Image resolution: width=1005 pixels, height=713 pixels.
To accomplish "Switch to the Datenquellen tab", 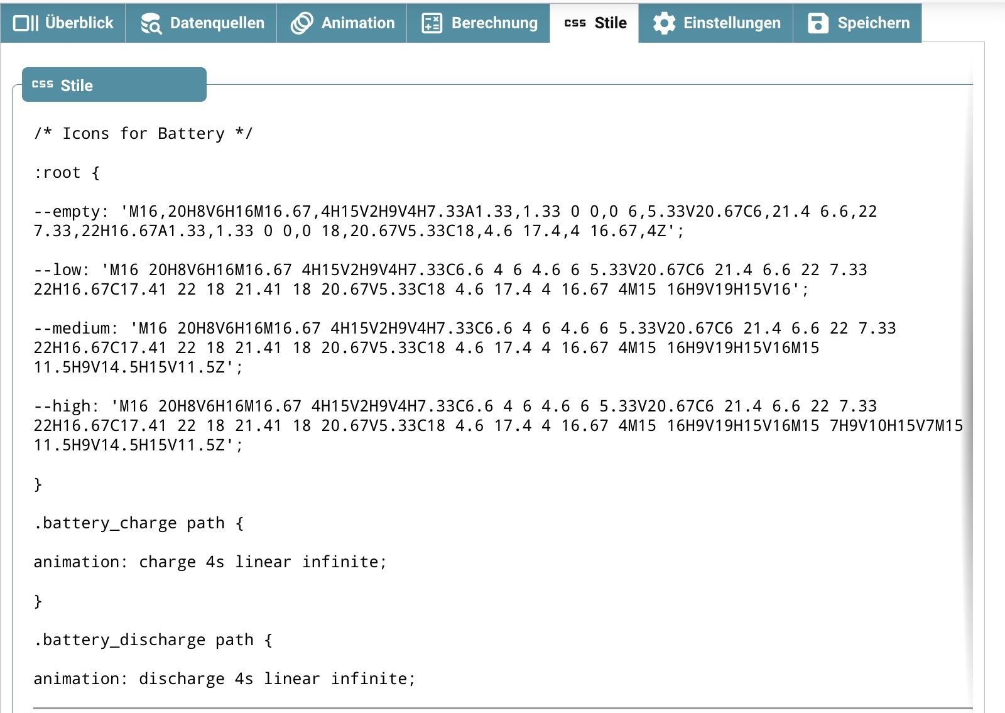I will click(201, 23).
